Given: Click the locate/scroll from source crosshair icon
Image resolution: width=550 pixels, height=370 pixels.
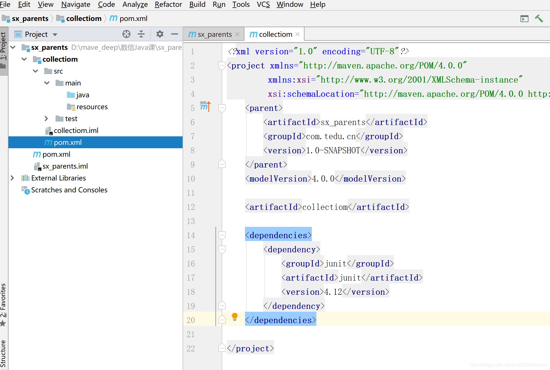Looking at the screenshot, I should pos(126,34).
